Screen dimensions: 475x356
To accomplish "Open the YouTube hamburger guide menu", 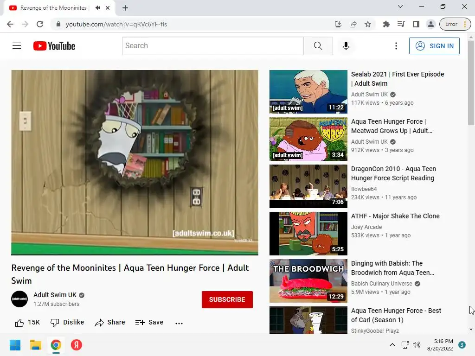I will point(17,46).
